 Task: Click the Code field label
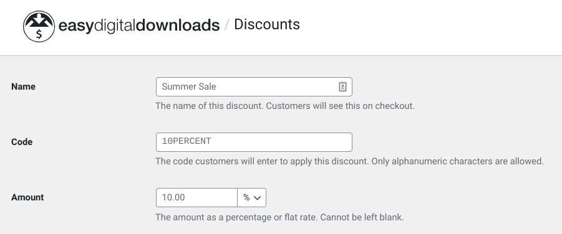pos(22,142)
